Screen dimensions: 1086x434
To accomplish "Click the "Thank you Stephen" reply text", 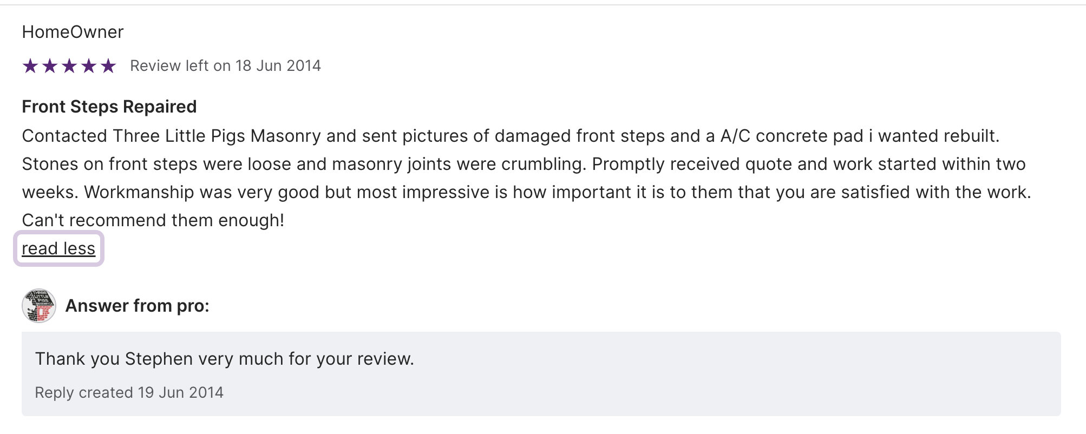I will coord(224,359).
